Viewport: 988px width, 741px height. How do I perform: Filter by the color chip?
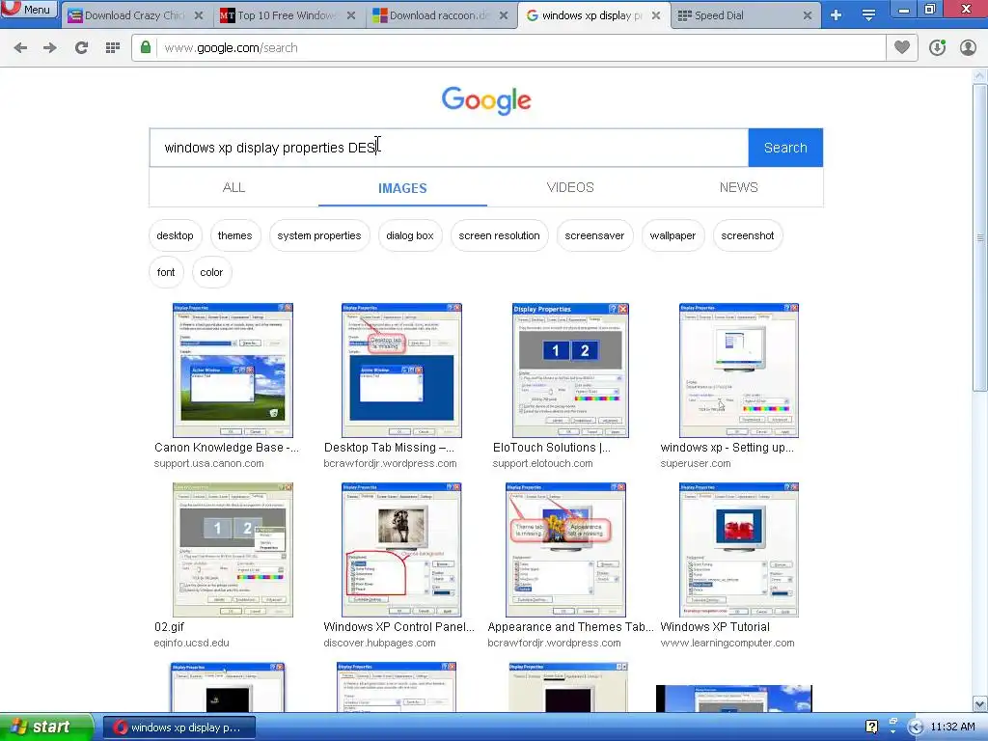click(x=211, y=272)
